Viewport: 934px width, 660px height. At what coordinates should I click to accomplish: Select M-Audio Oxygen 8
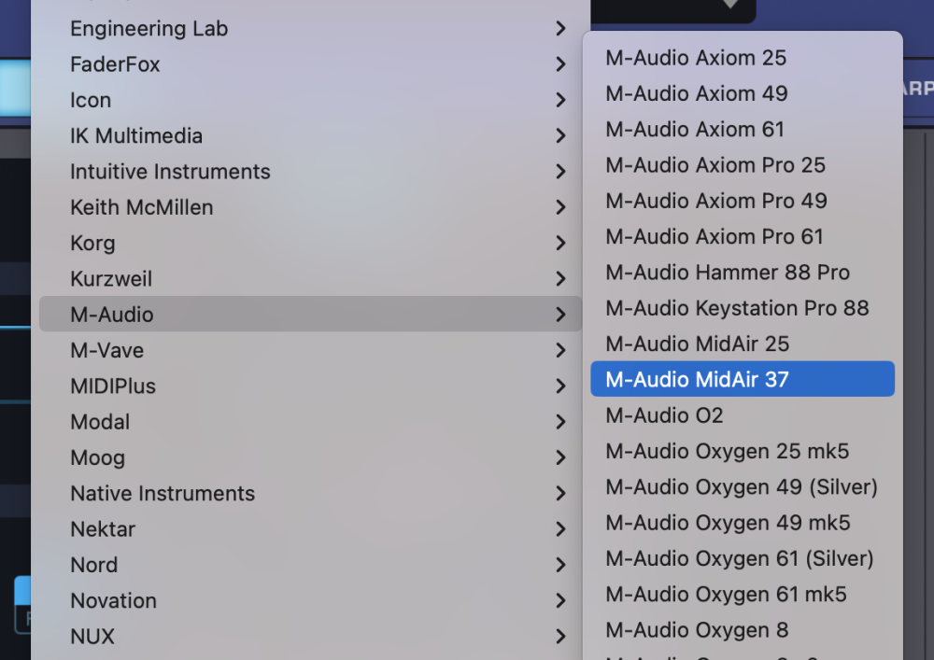click(x=697, y=630)
